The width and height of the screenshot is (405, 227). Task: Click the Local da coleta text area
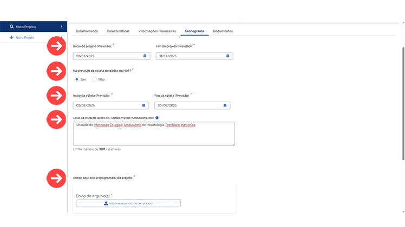click(x=154, y=134)
